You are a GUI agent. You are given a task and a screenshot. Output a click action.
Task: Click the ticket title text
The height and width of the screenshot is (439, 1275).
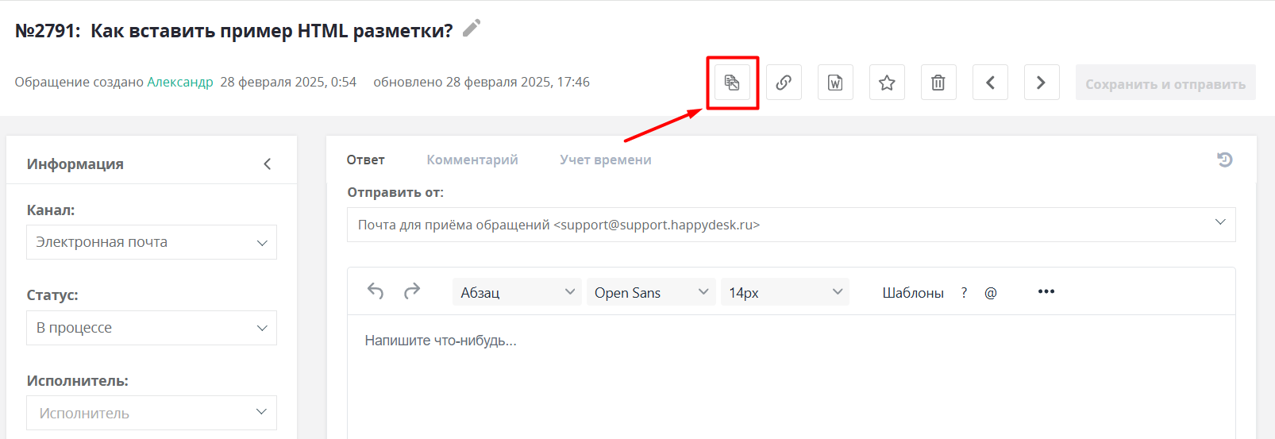click(272, 31)
